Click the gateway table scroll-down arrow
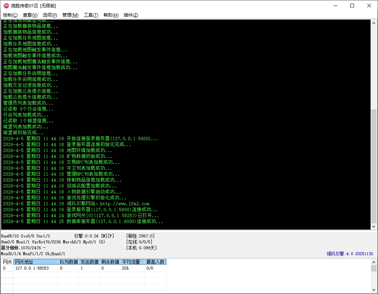The image size is (378, 294). point(374,291)
